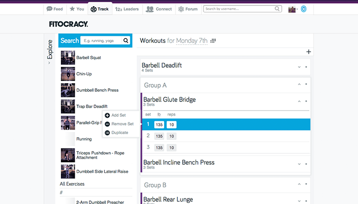Click the Barbell Squat thumbnail
The width and height of the screenshot is (358, 204).
68,58
